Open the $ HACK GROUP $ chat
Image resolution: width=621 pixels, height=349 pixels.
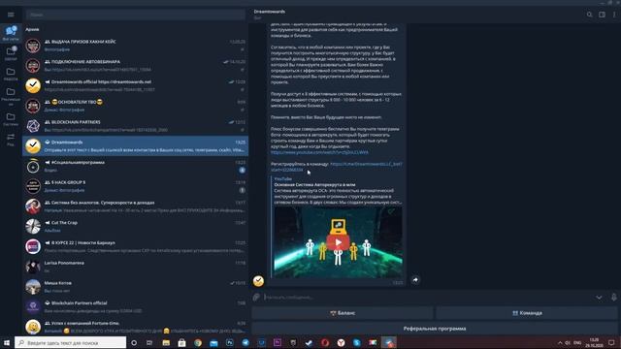click(x=136, y=186)
